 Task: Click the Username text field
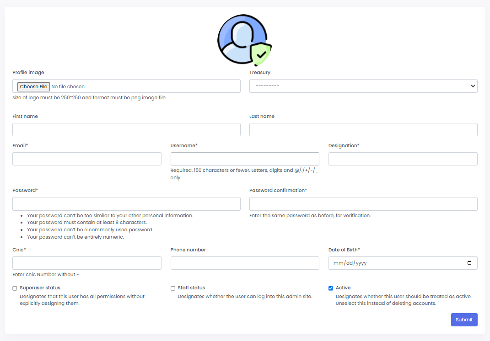pos(245,159)
